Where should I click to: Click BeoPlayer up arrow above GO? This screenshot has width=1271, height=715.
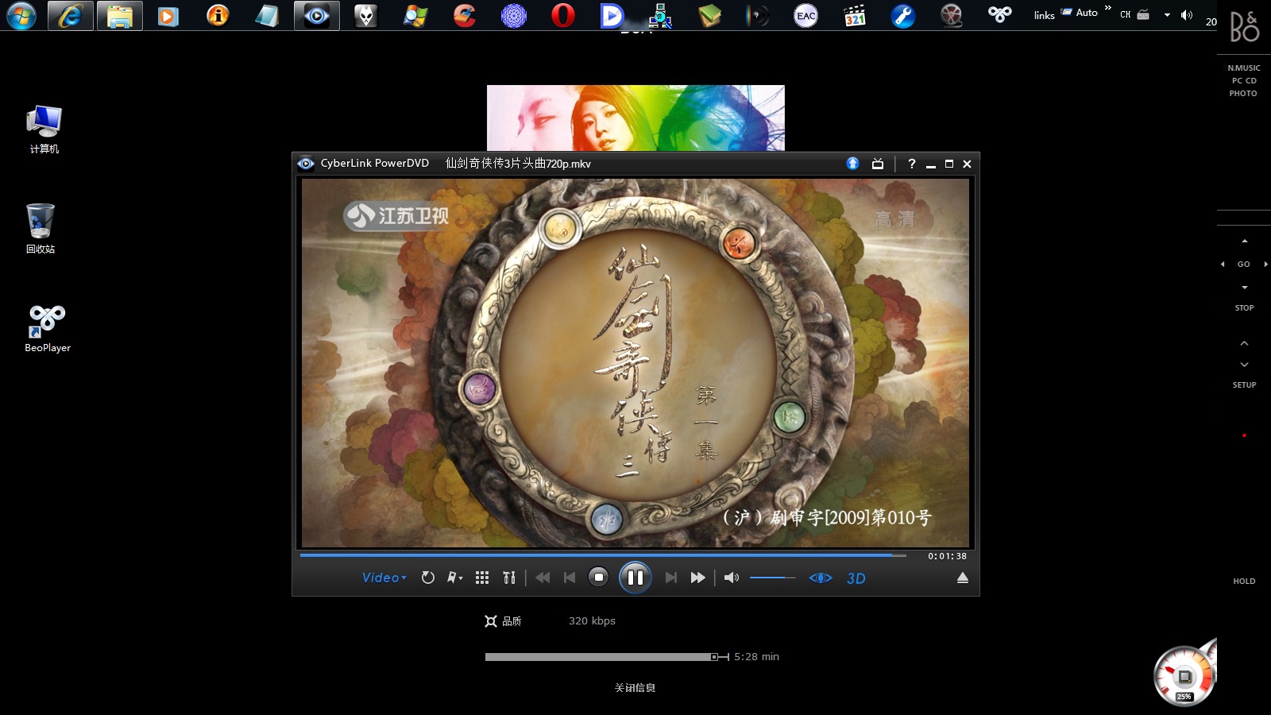[x=1245, y=241]
